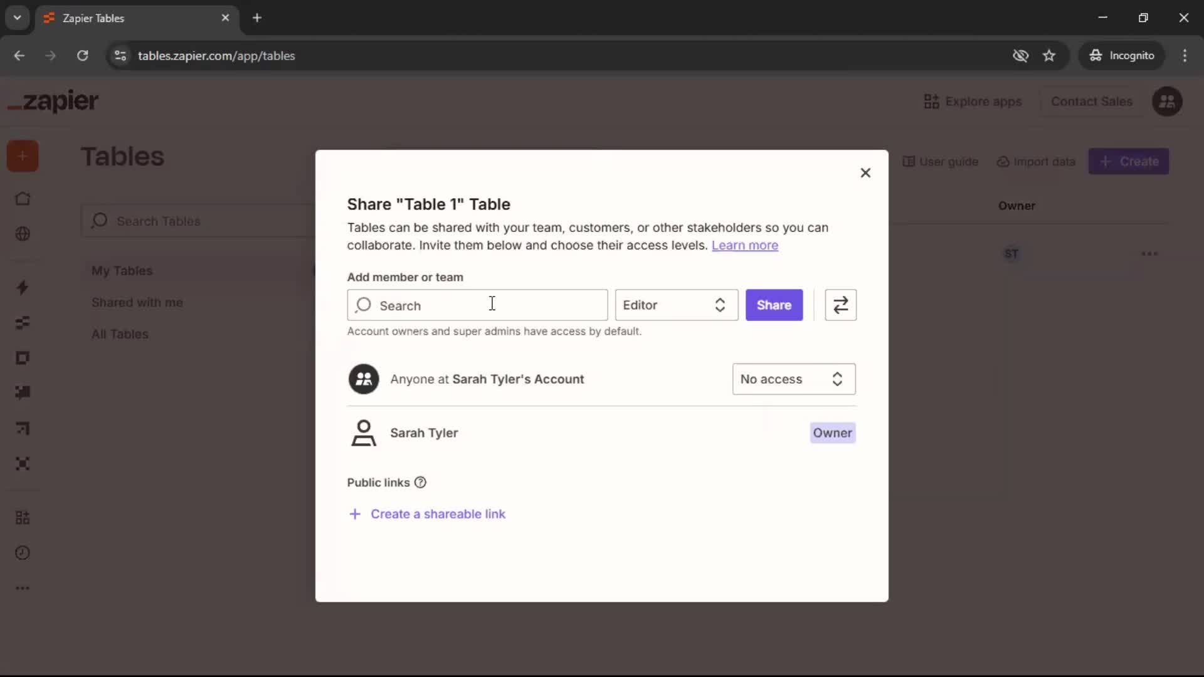Click Contact Sales button
Screen dimensions: 1204x677
1091,102
